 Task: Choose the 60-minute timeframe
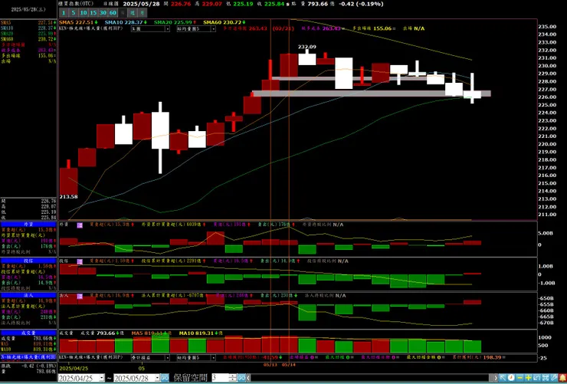(113, 13)
